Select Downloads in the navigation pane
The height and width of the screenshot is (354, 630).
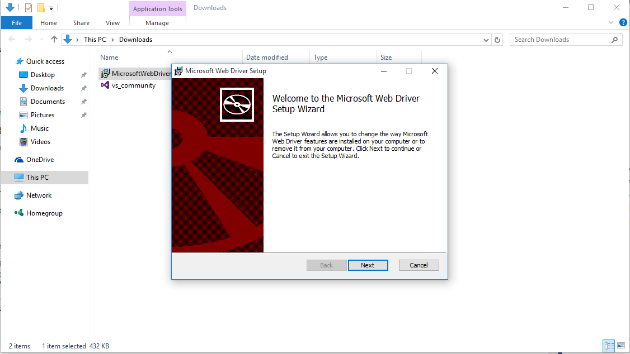[47, 88]
